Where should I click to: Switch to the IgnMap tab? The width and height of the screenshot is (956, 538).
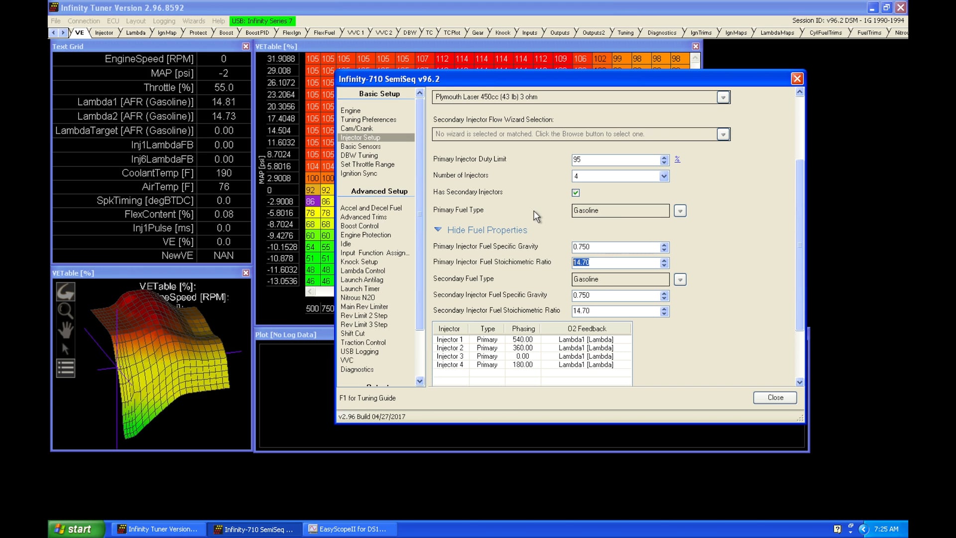pyautogui.click(x=167, y=33)
